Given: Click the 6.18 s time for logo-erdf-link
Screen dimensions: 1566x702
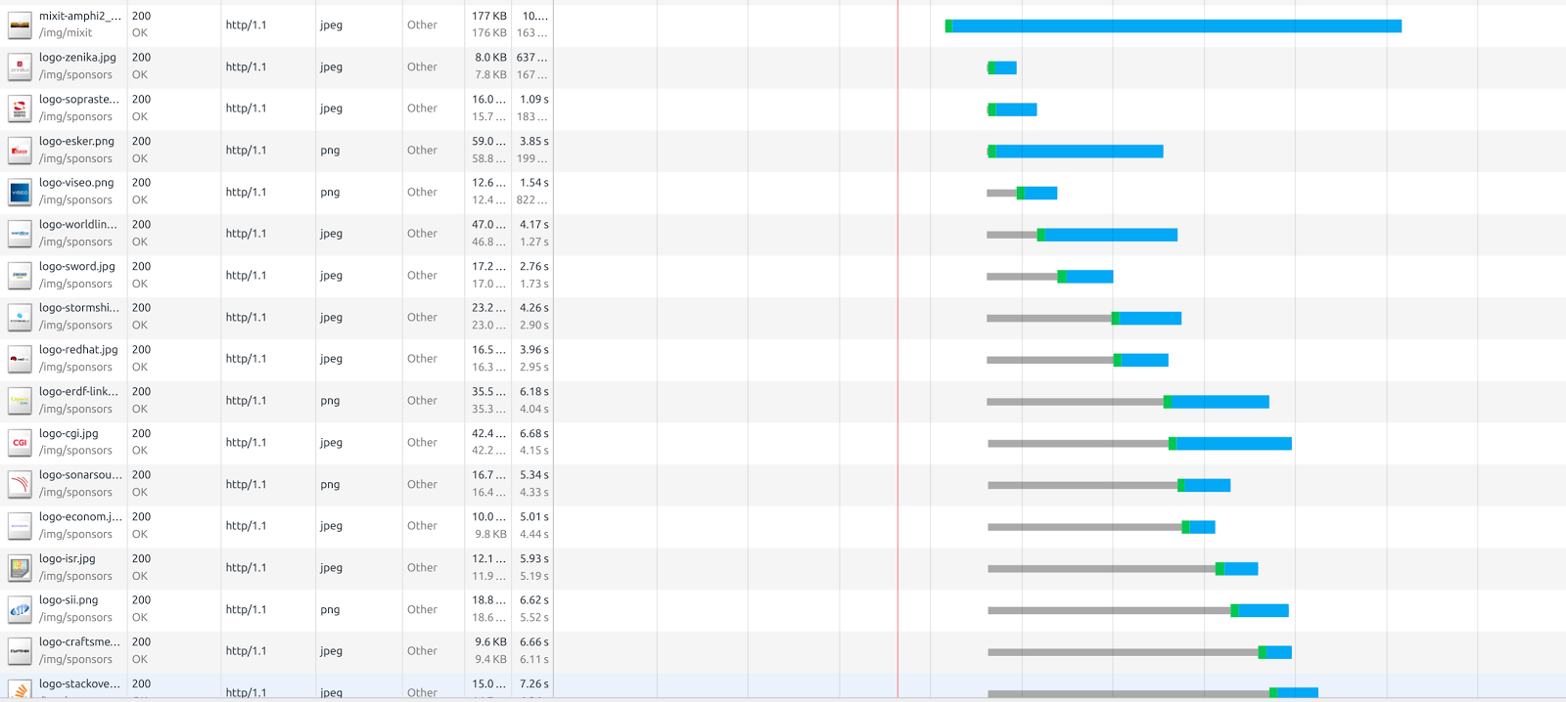Looking at the screenshot, I should pos(534,392).
